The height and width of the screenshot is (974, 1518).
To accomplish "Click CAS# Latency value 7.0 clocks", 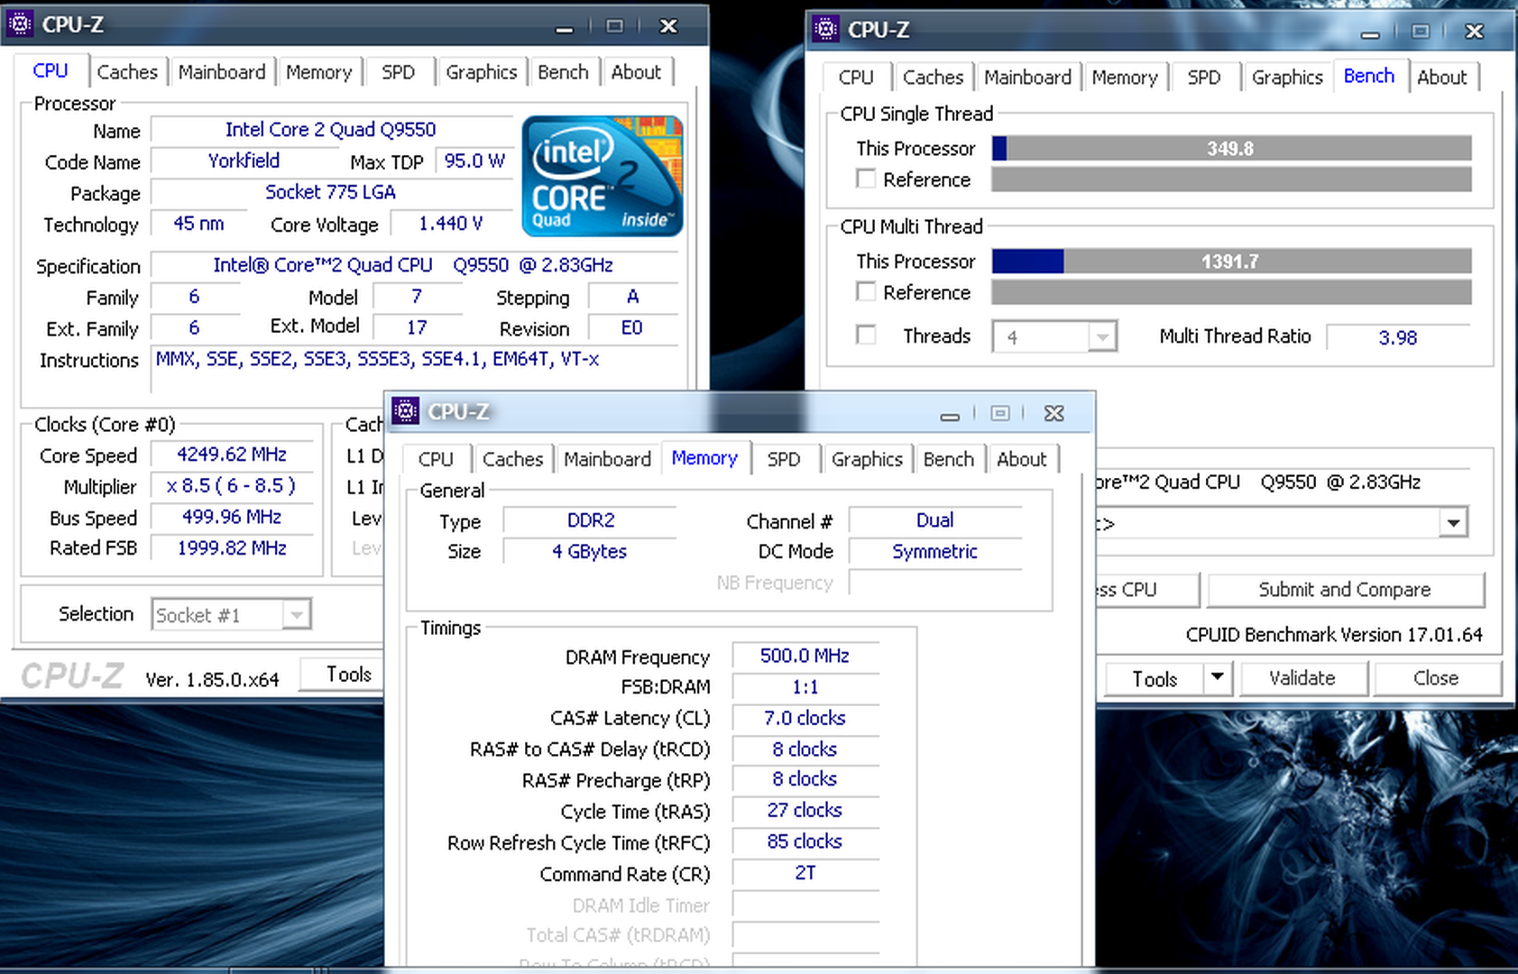I will tap(805, 718).
